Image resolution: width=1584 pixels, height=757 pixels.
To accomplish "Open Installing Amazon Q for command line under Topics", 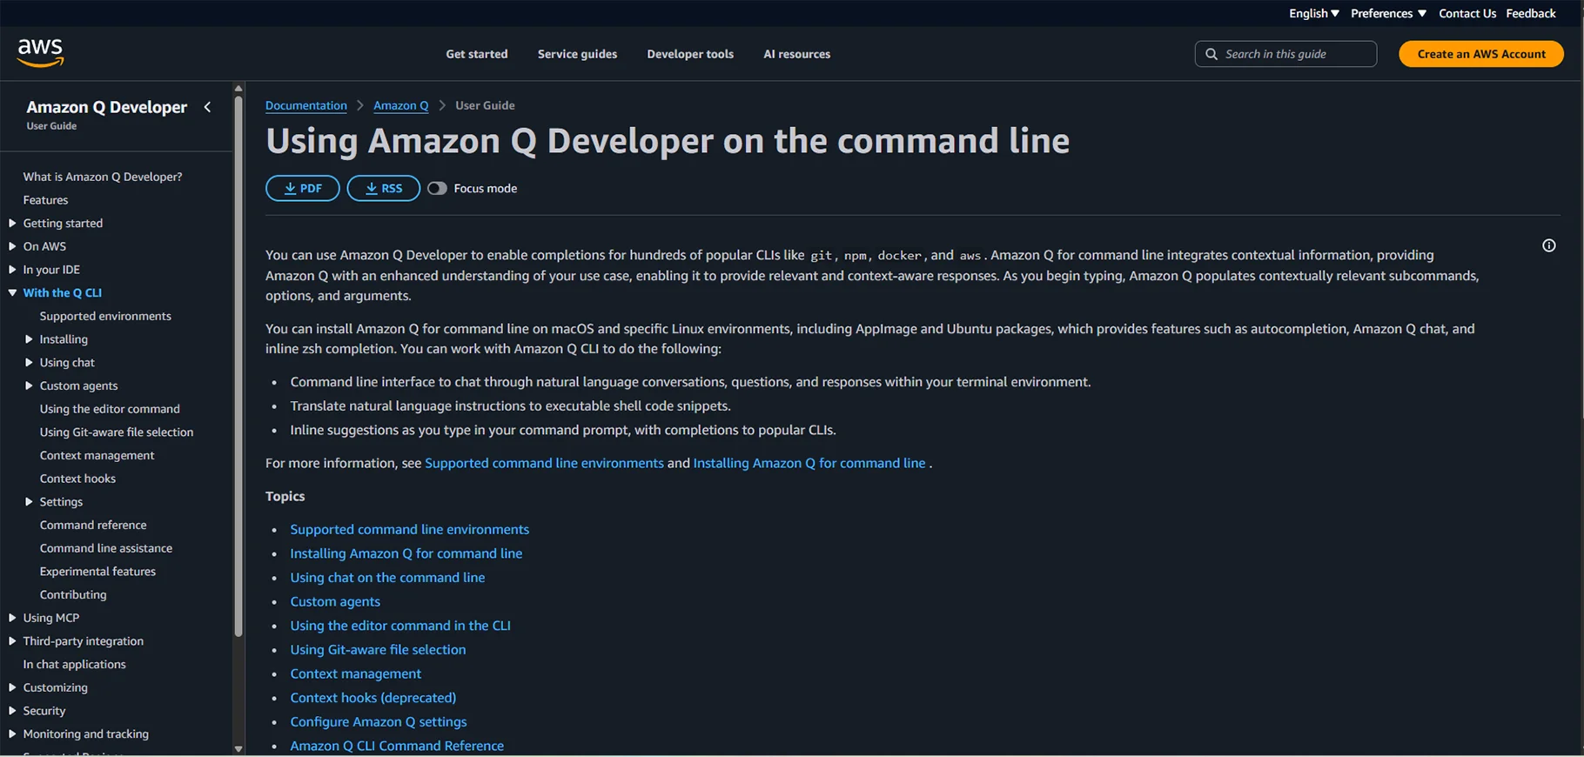I will [x=406, y=553].
